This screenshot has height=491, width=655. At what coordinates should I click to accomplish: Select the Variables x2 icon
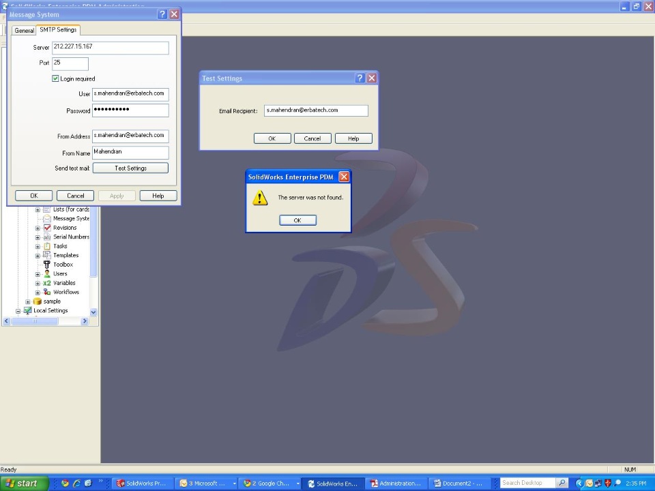(47, 282)
